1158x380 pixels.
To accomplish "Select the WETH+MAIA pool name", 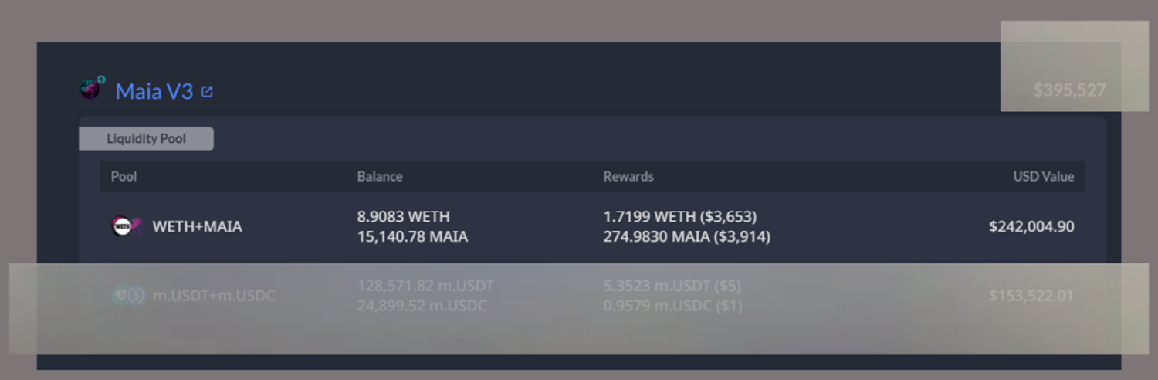I will coord(197,226).
